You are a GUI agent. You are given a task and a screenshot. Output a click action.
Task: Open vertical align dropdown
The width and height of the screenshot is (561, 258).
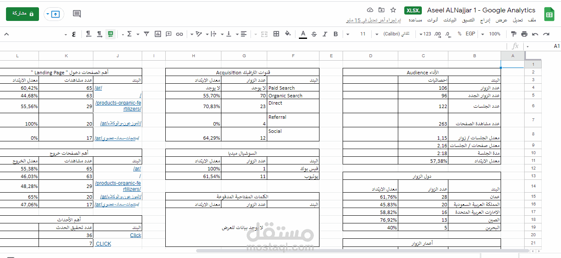(x=227, y=34)
